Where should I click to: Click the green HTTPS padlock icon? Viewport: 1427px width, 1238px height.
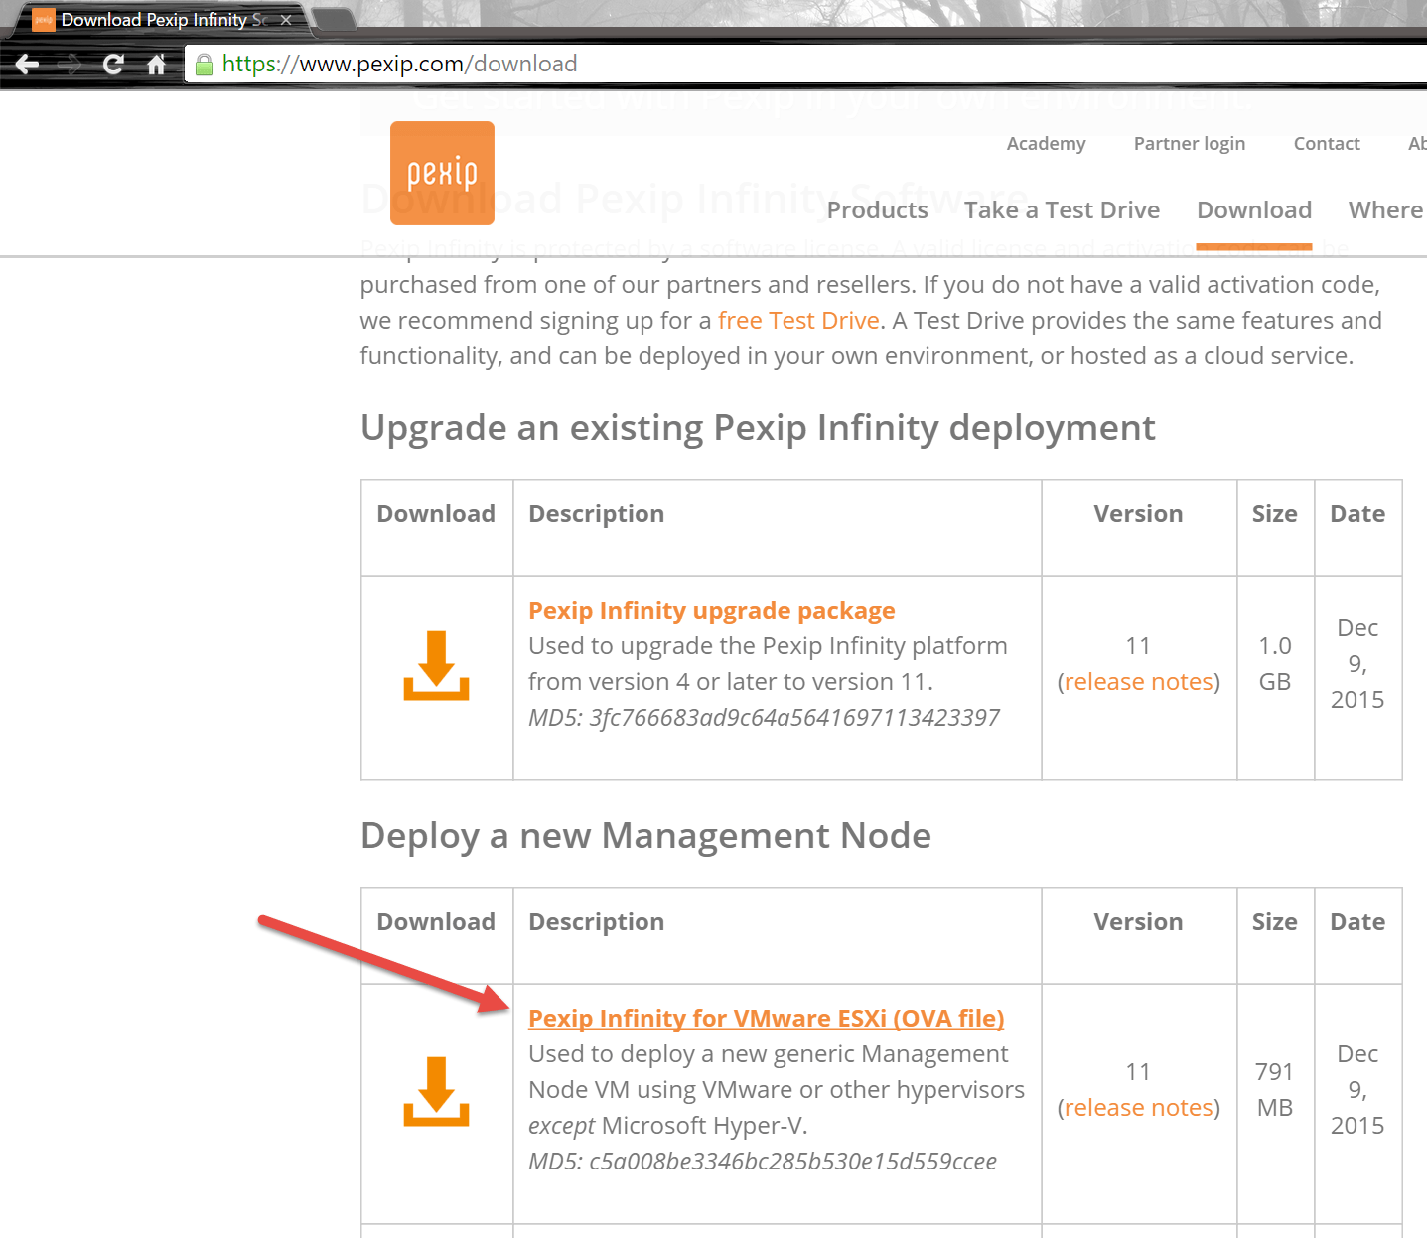[x=204, y=64]
